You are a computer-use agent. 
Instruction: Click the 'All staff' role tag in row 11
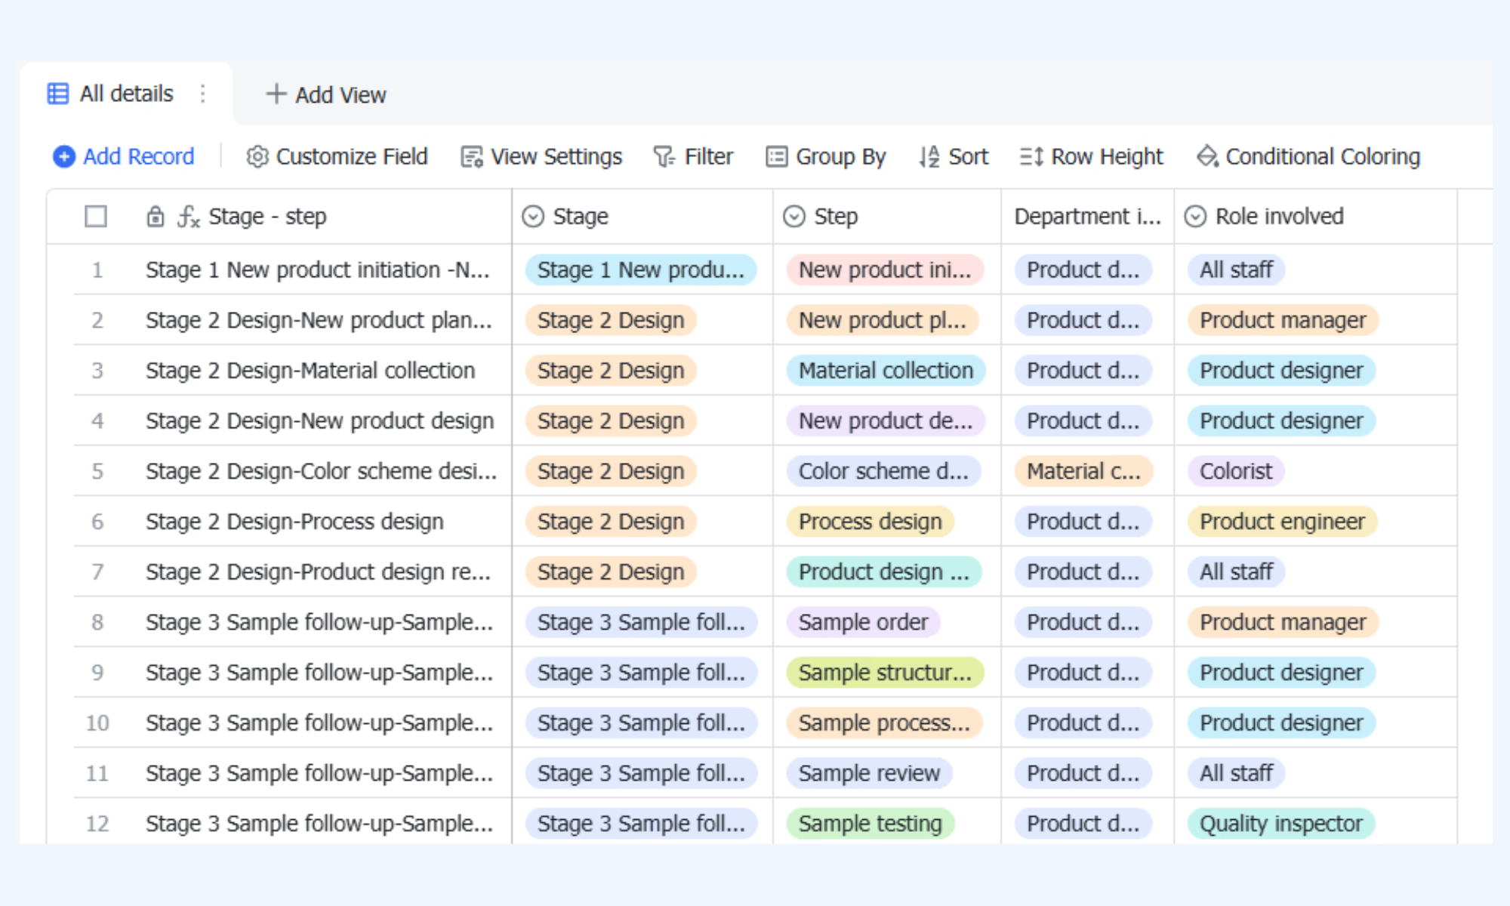(x=1236, y=773)
